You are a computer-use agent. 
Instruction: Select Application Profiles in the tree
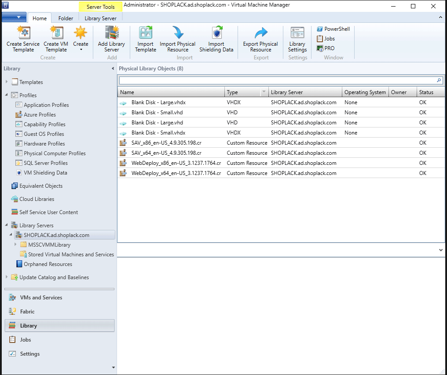[x=42, y=105]
